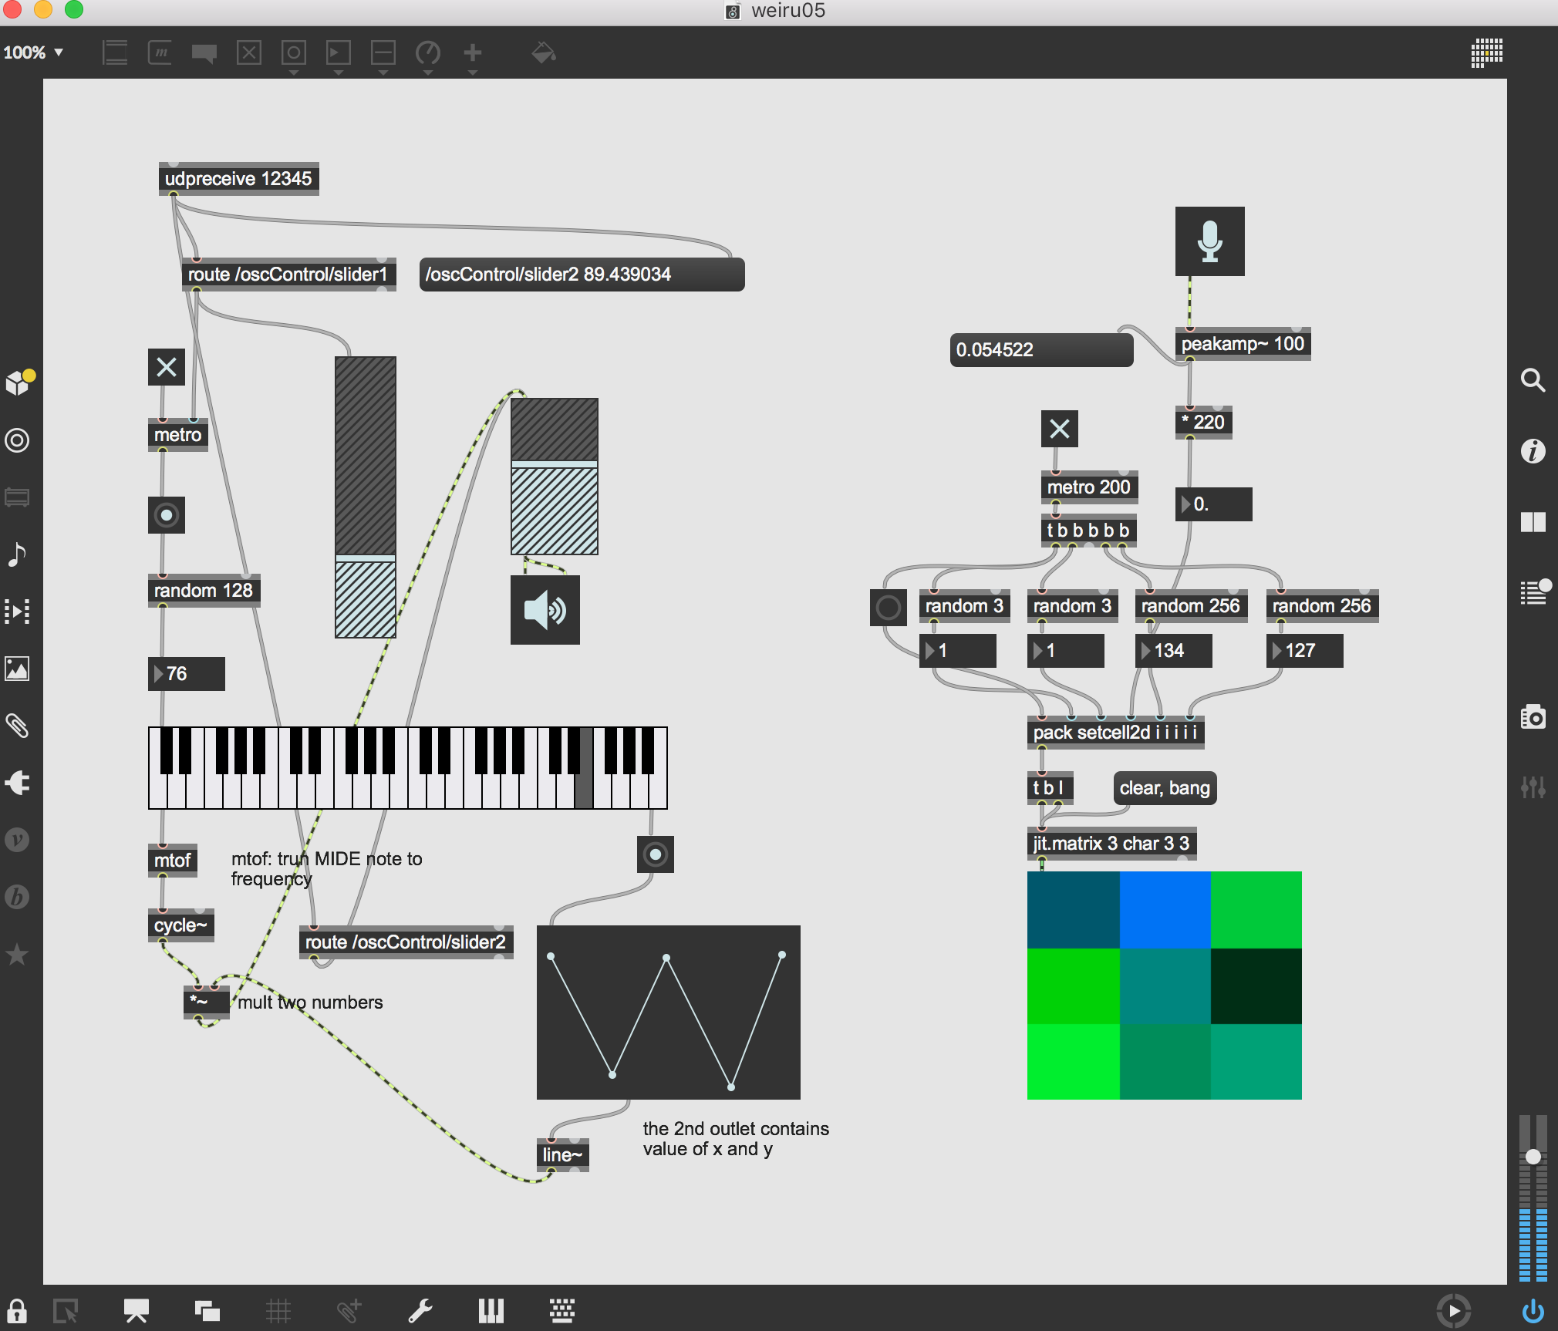Open the paint bucket format tool

pos(544,53)
